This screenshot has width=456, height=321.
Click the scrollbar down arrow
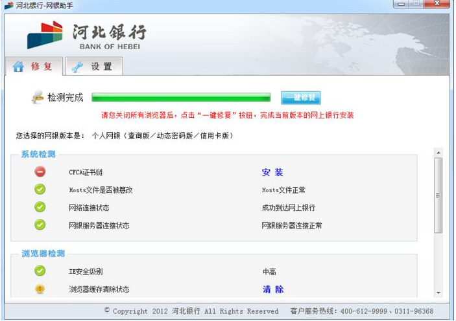pyautogui.click(x=438, y=293)
